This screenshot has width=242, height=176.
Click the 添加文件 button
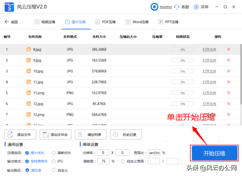pos(21,135)
